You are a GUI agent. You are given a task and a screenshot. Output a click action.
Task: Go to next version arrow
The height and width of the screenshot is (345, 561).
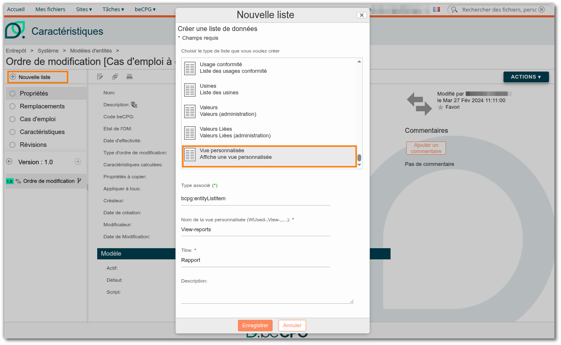(78, 162)
